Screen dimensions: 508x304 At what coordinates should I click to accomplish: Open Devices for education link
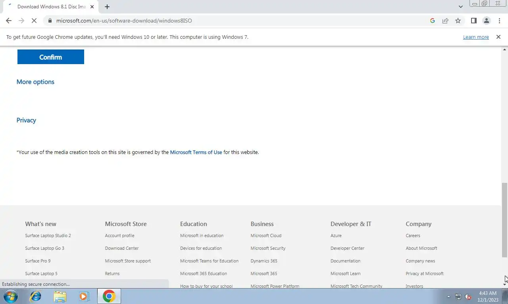tap(201, 248)
